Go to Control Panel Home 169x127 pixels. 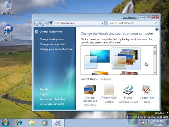pos(51,32)
